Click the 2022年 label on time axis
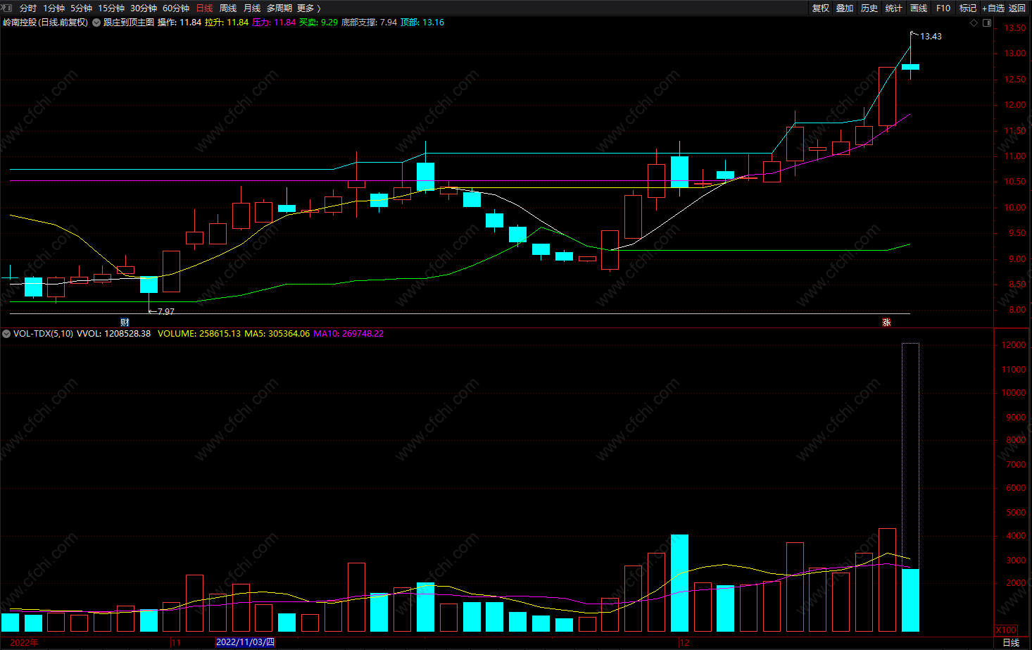Image resolution: width=1032 pixels, height=650 pixels. tap(25, 642)
